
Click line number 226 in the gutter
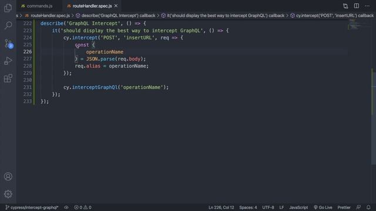(28, 52)
